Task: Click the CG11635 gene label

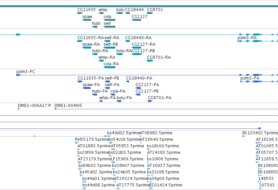Action: 87,10
